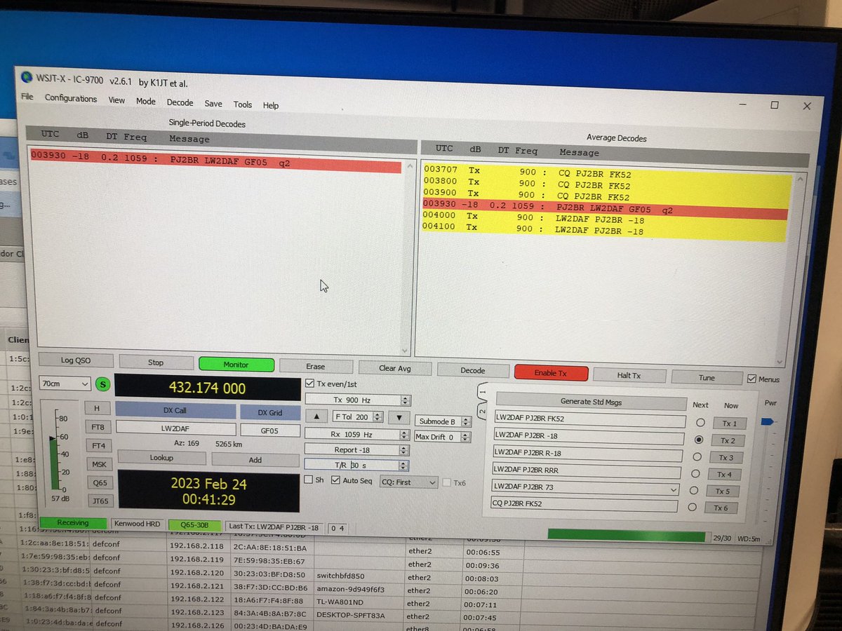842x631 pixels.
Task: Select Next radio for CQ PJ2BR FK52
Action: (692, 507)
